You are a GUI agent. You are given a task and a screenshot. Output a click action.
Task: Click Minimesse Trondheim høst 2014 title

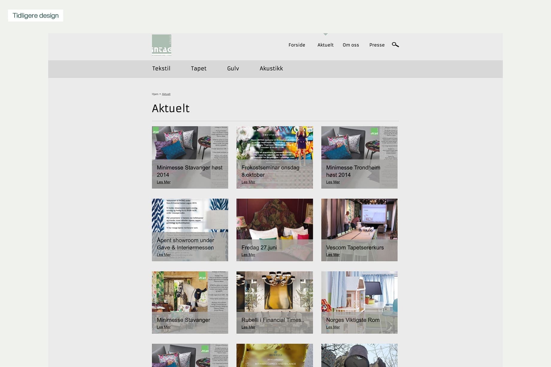pos(353,171)
